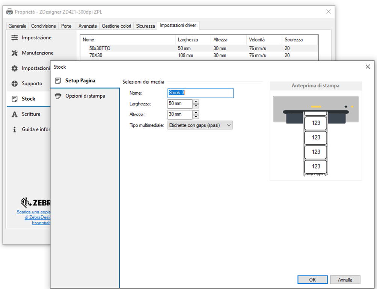Open the Tipo multimediale dropdown

click(x=200, y=125)
